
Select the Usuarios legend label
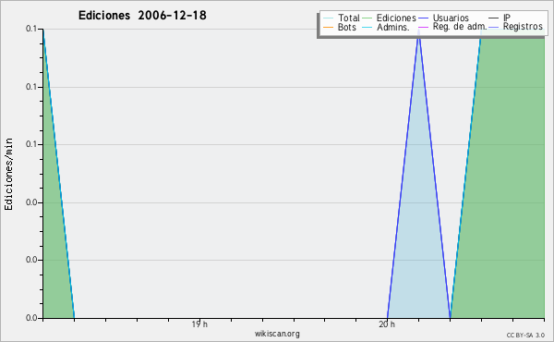(451, 18)
